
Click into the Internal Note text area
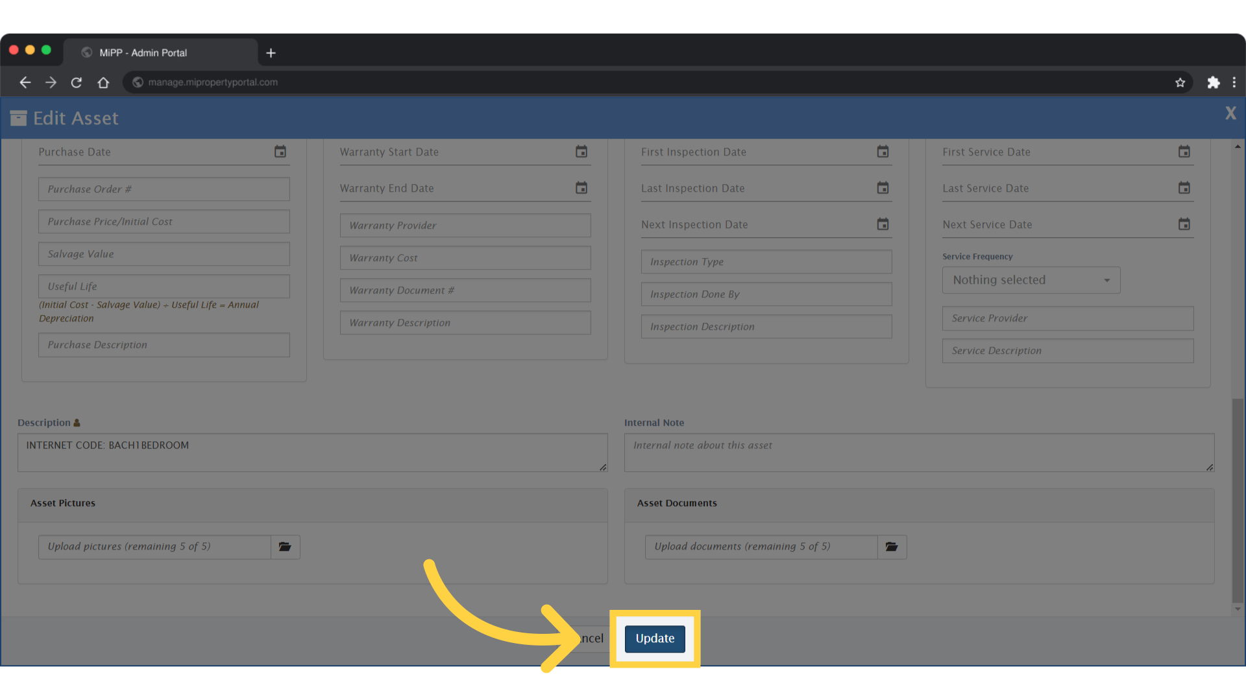tap(918, 452)
